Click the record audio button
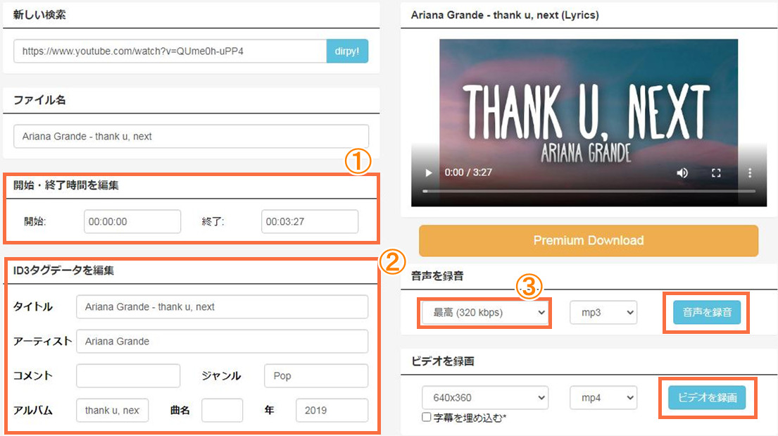This screenshot has height=436, width=778. [x=707, y=312]
